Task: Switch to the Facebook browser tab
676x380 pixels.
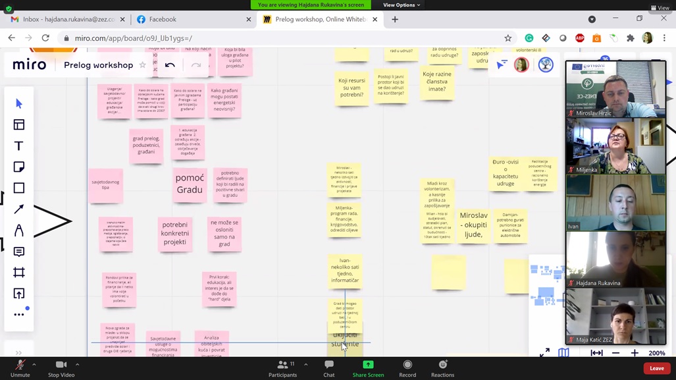Action: click(x=191, y=20)
